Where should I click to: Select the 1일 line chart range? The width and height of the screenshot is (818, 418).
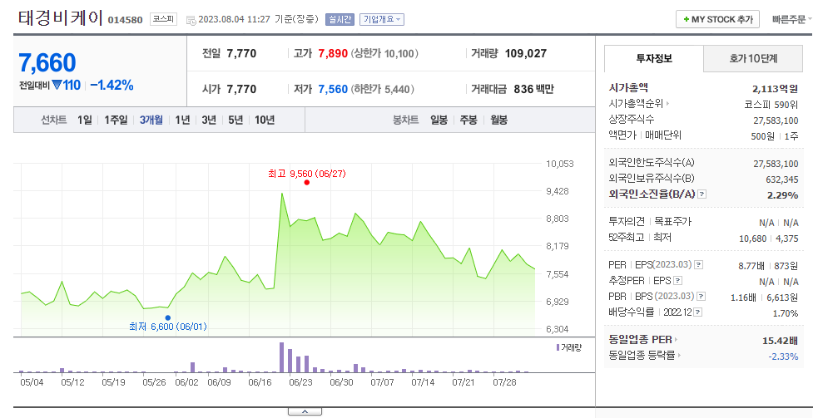85,120
